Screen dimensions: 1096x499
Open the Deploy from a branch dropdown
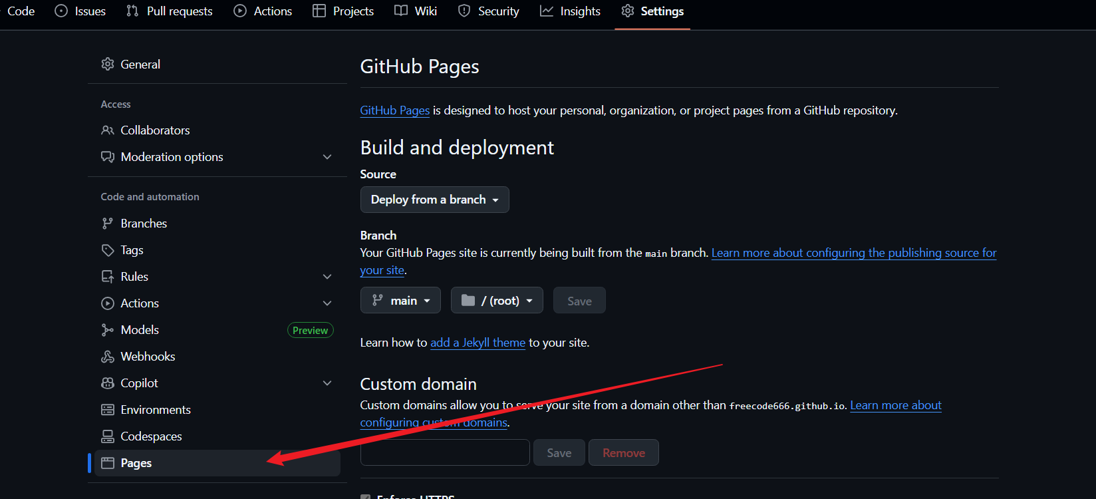coord(434,200)
